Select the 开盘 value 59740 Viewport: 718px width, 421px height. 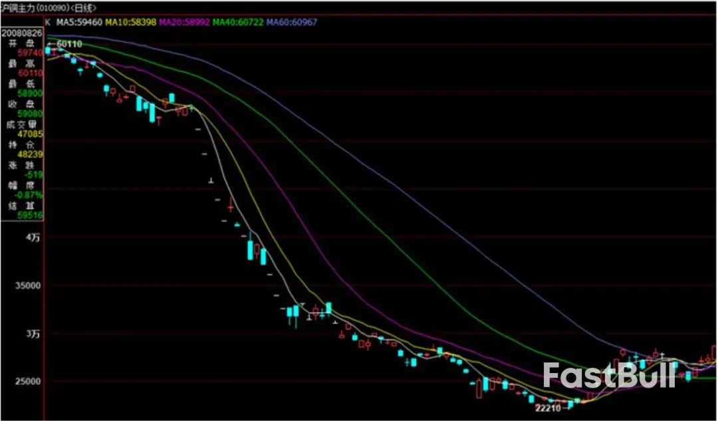click(31, 53)
